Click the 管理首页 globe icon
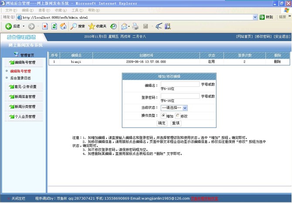The width and height of the screenshot is (292, 203). pyautogui.click(x=17, y=54)
